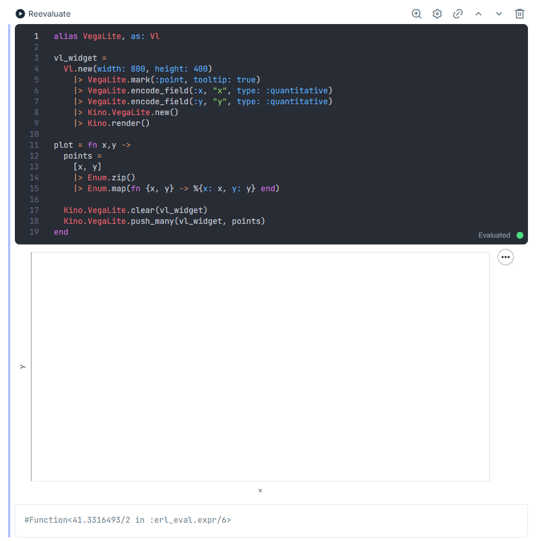The width and height of the screenshot is (544, 541).
Task: Click Kino.VegaLite.new() code line
Action: point(126,112)
